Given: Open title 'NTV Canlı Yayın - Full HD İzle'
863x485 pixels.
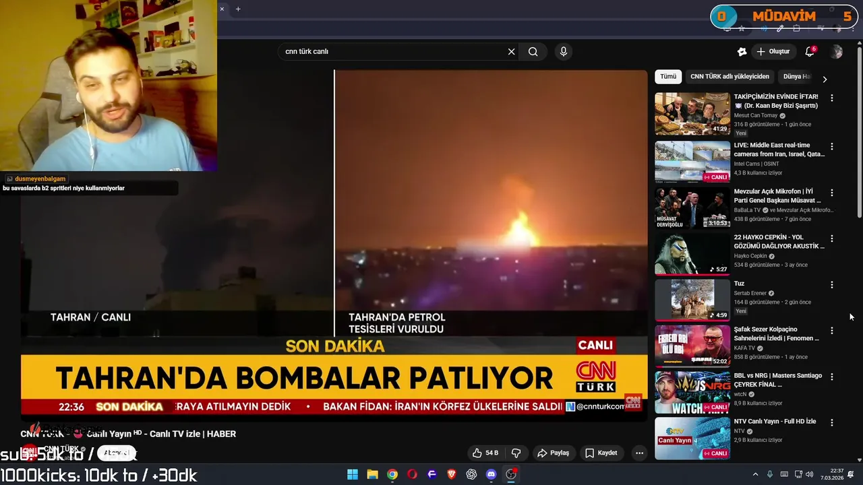Looking at the screenshot, I should 775,422.
